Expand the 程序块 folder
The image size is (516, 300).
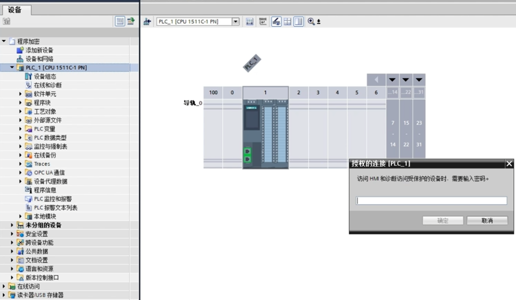21,103
